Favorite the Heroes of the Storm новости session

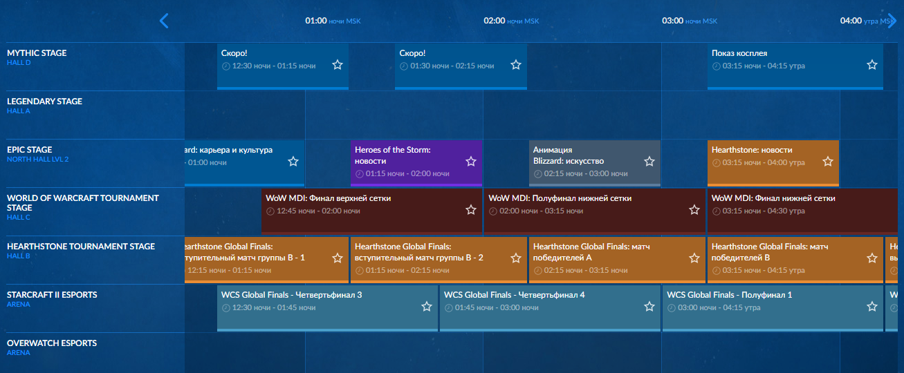tap(471, 162)
